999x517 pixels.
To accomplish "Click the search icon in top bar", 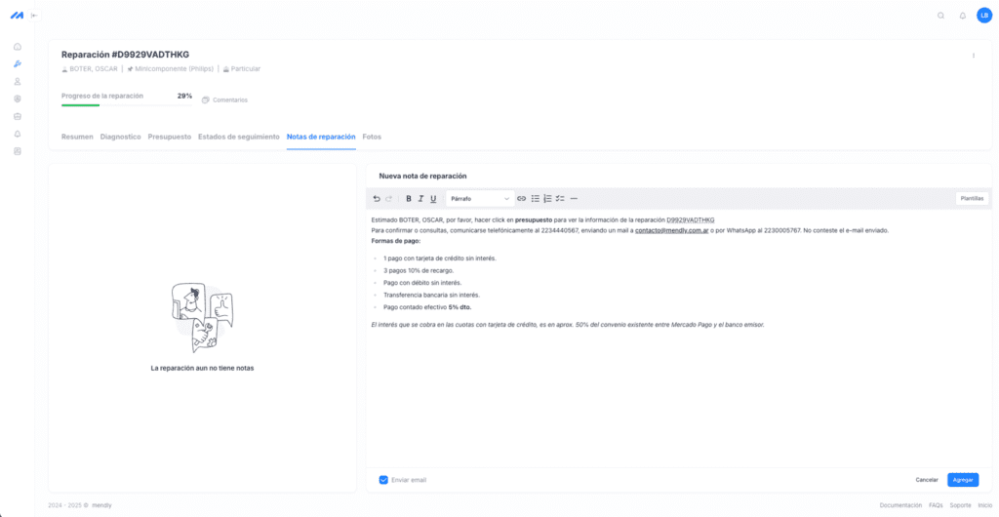I will (940, 16).
